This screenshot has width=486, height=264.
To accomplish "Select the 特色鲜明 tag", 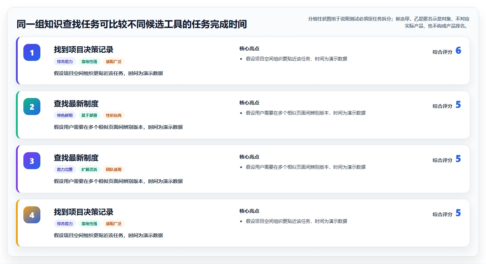I will 65,115.
